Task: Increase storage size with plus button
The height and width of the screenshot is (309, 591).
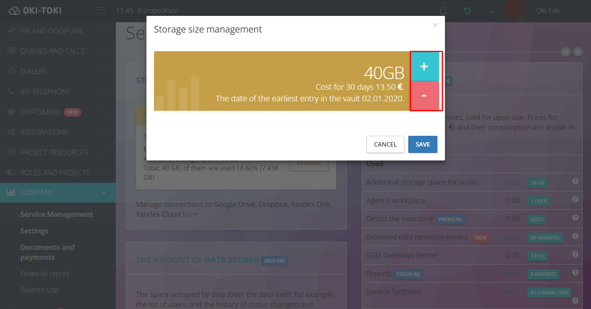Action: coord(424,67)
